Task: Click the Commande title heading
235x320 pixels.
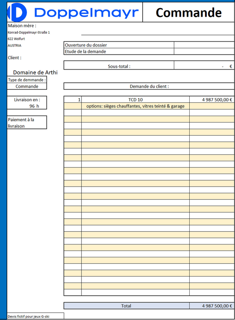Action: click(188, 13)
